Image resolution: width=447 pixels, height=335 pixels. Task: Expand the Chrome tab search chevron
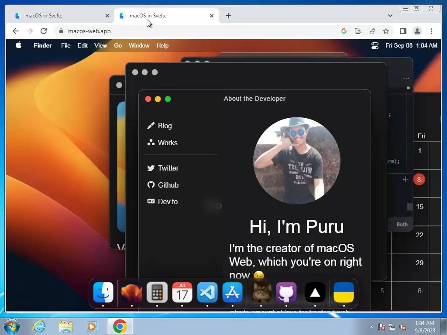click(390, 16)
